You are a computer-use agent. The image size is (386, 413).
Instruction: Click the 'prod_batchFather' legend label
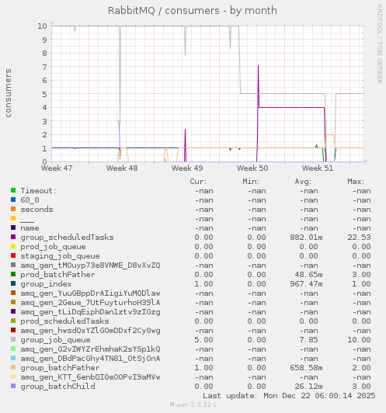57,275
